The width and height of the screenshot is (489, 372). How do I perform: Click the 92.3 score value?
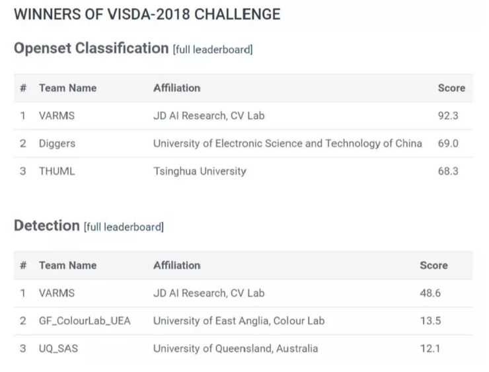pos(448,116)
